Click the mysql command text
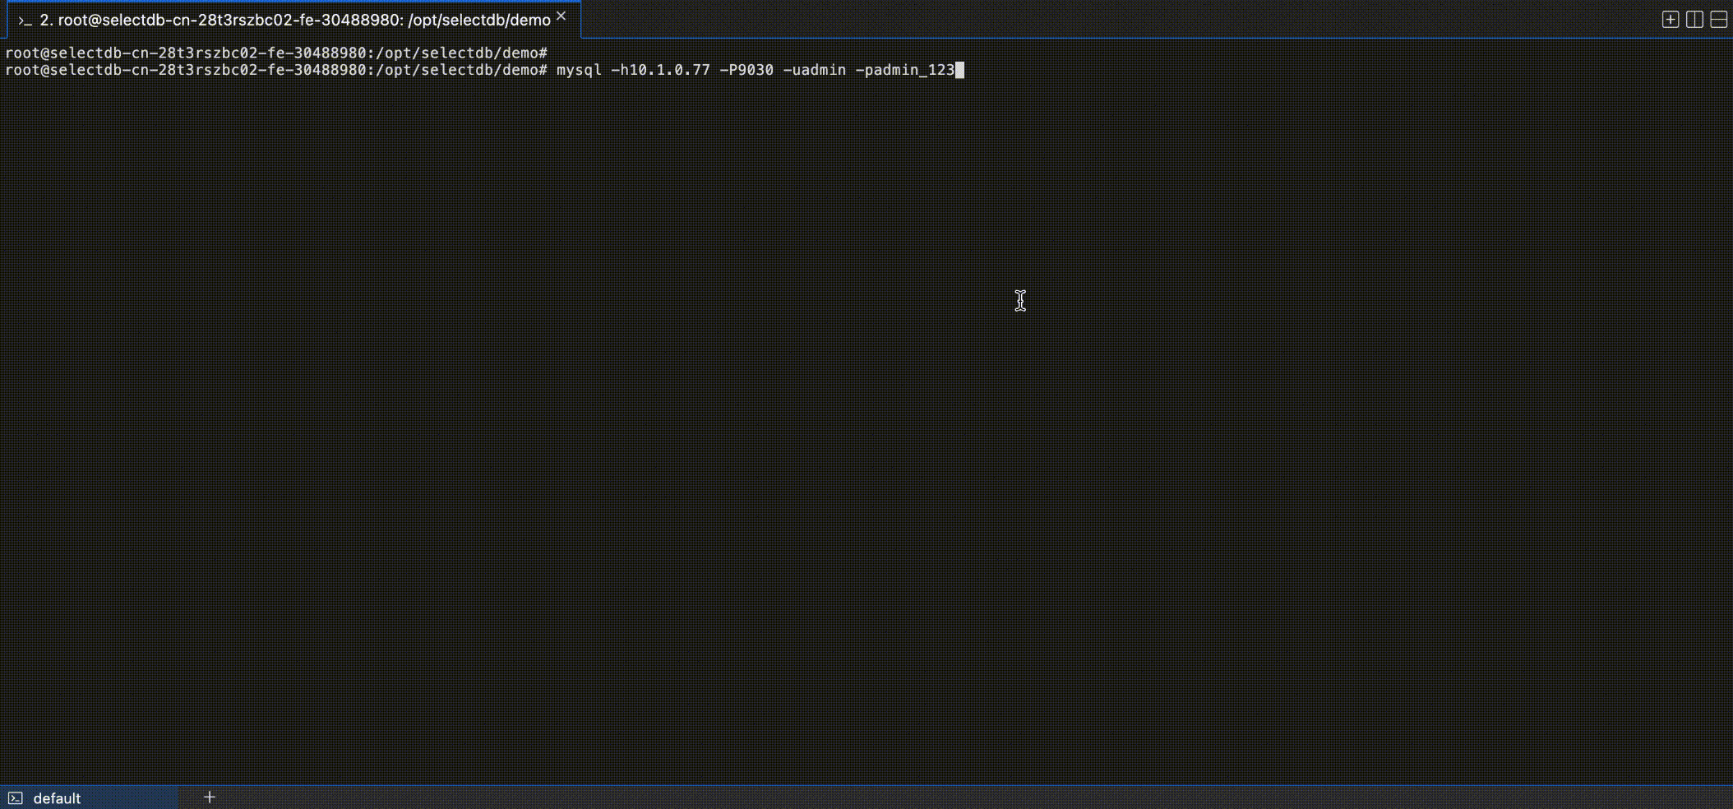This screenshot has width=1733, height=809. (576, 70)
